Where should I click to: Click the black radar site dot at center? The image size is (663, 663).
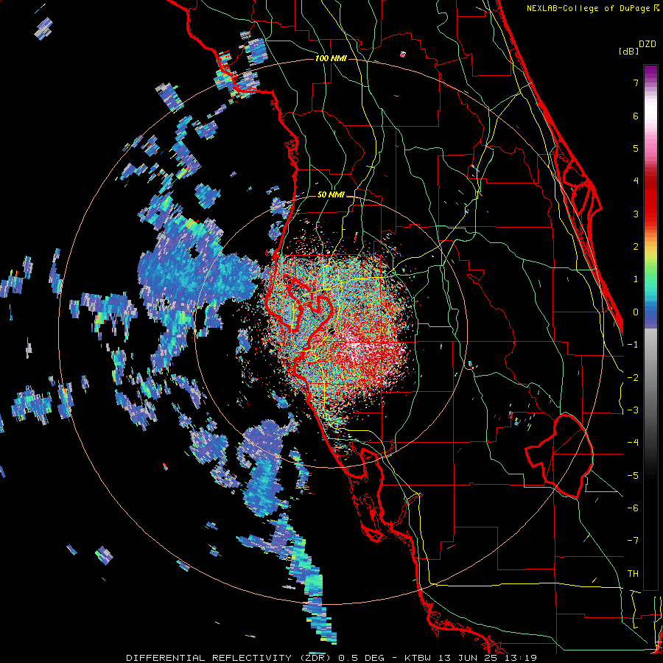331,331
